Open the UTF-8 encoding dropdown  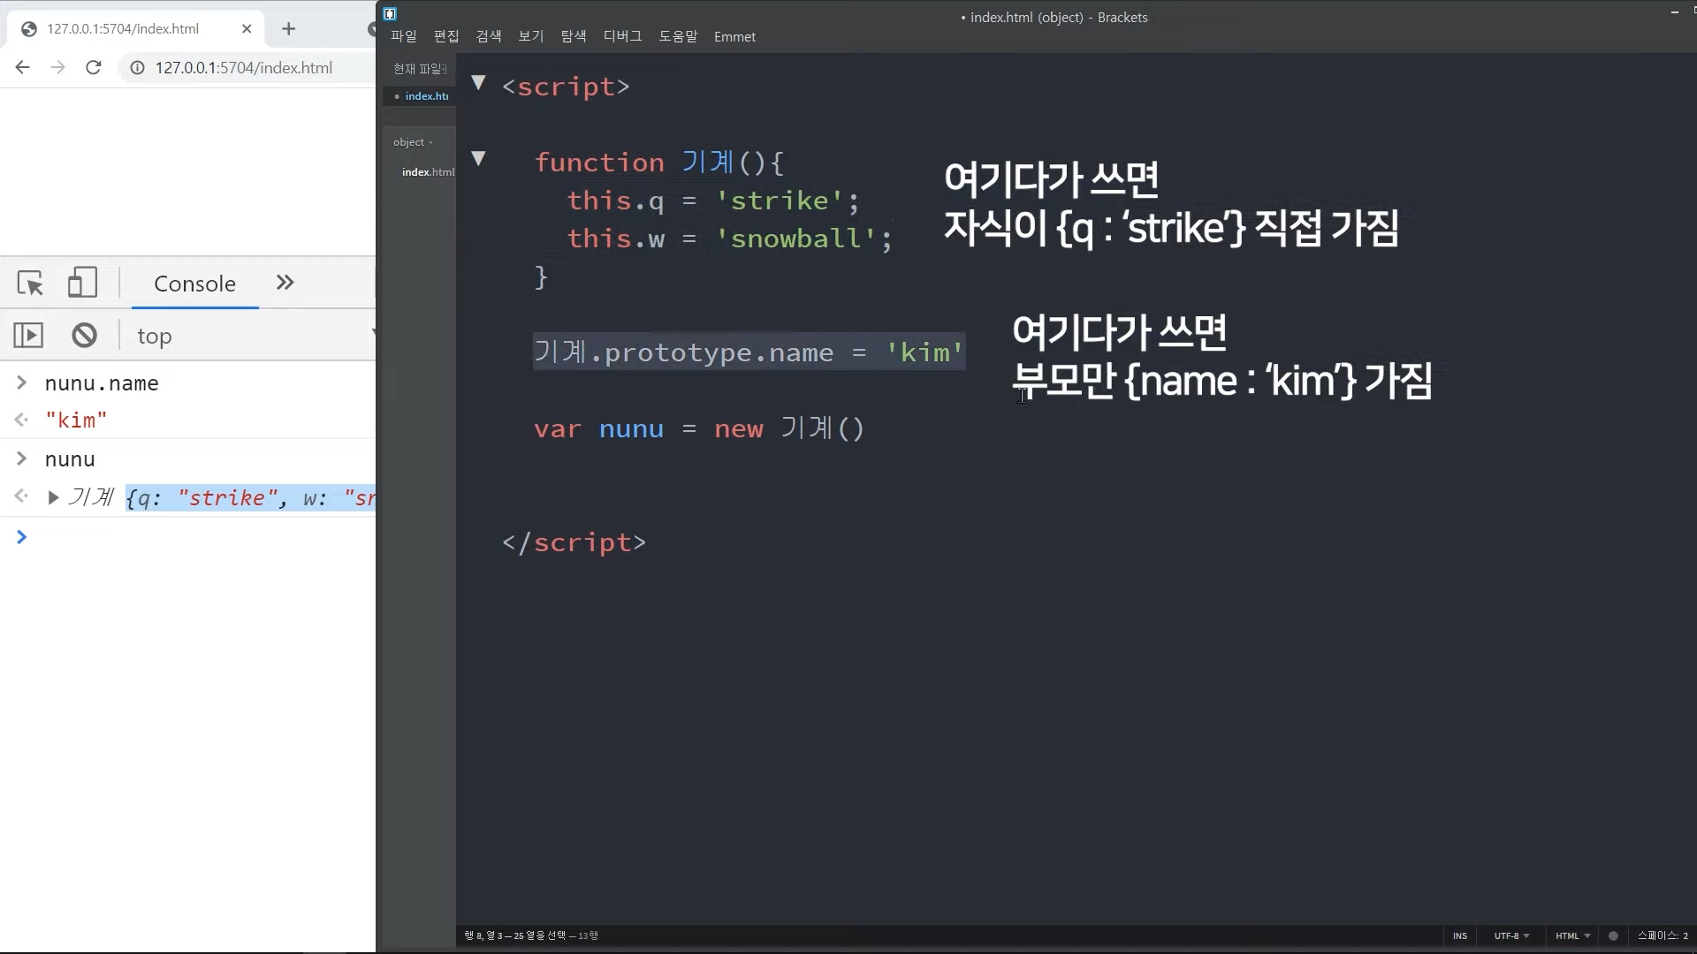click(1511, 935)
